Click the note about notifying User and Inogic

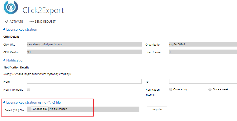tap(37, 74)
